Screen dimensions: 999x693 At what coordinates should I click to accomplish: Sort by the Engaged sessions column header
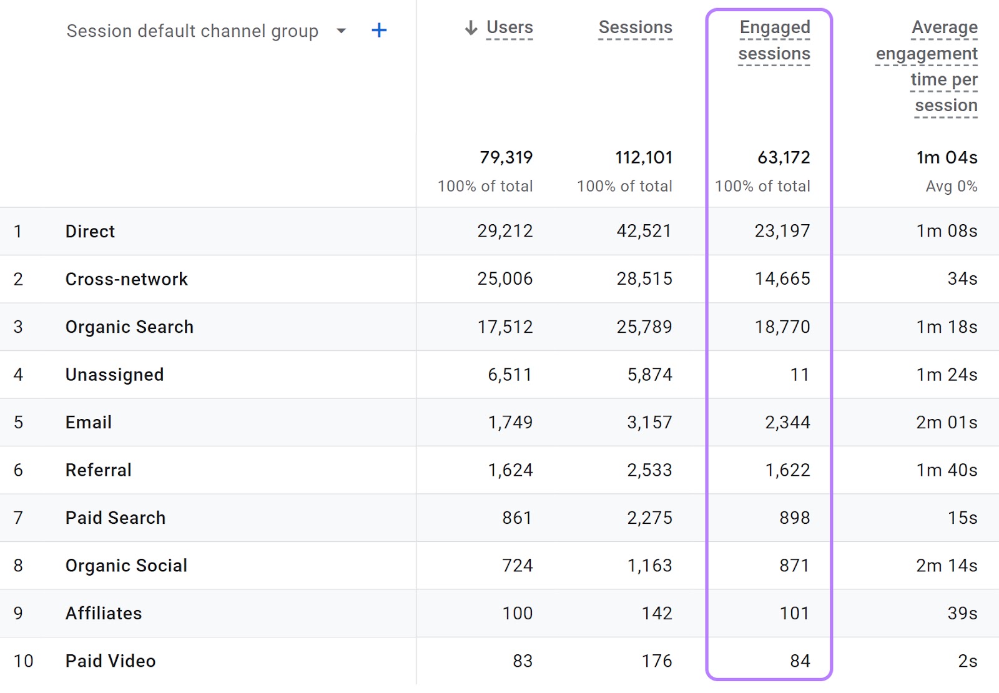775,40
